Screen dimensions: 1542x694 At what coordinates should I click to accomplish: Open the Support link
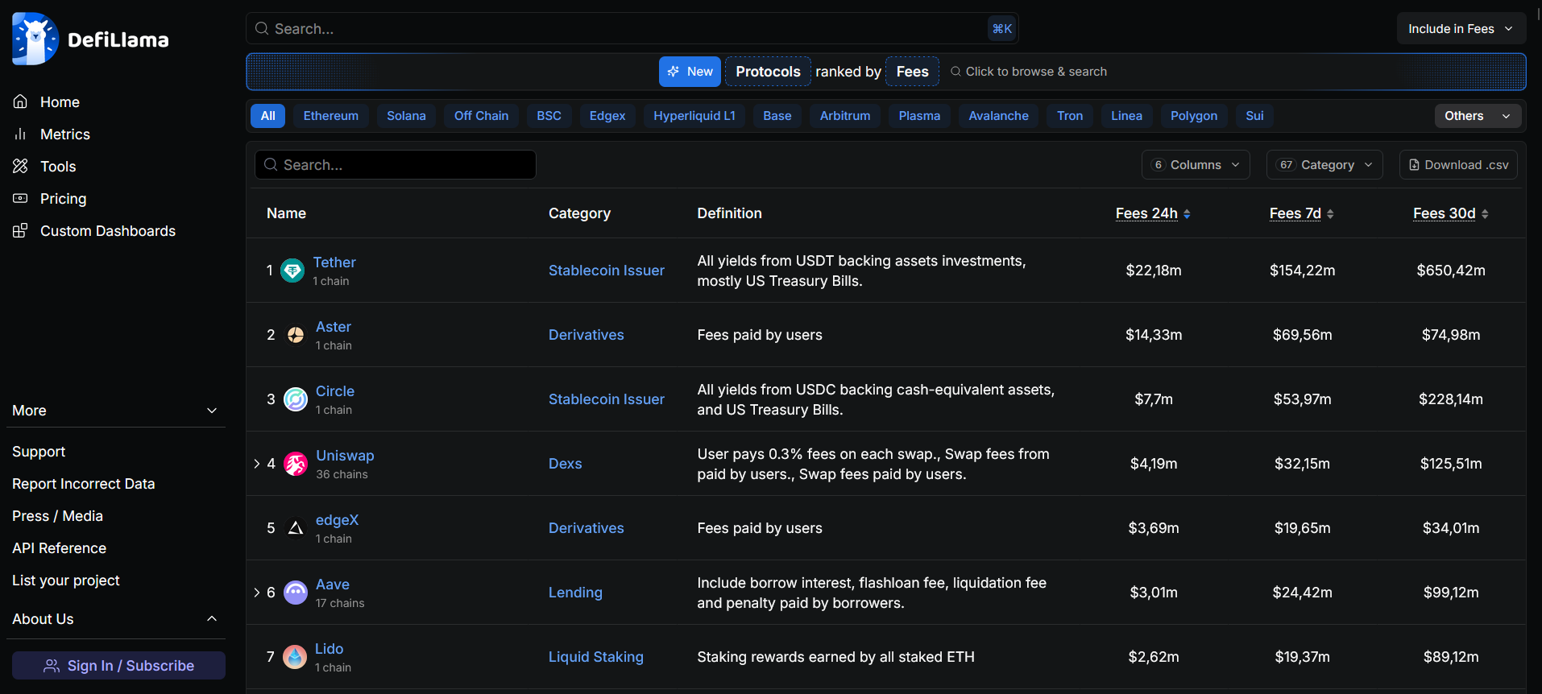click(x=39, y=452)
